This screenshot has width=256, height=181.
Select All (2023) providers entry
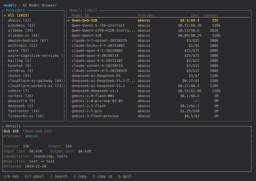tap(18, 15)
